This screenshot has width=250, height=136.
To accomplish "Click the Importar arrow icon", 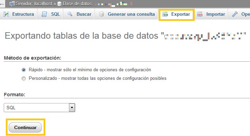I will coord(200,14).
